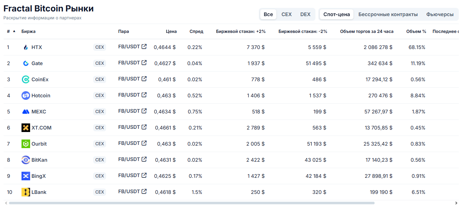Sort by the Биржа column header
466x210 pixels.
(28, 31)
